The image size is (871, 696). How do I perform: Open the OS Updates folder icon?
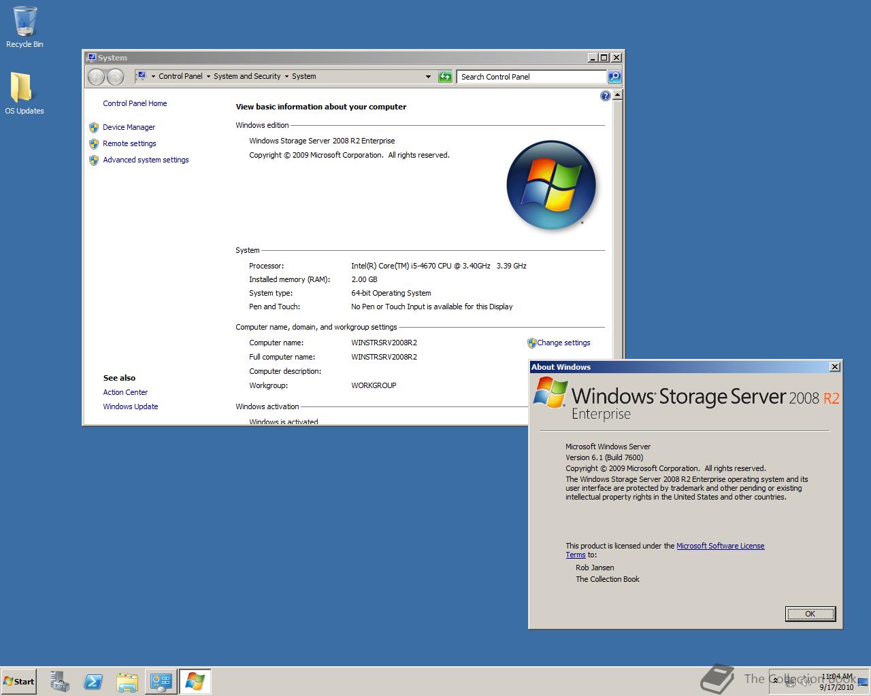(x=24, y=93)
